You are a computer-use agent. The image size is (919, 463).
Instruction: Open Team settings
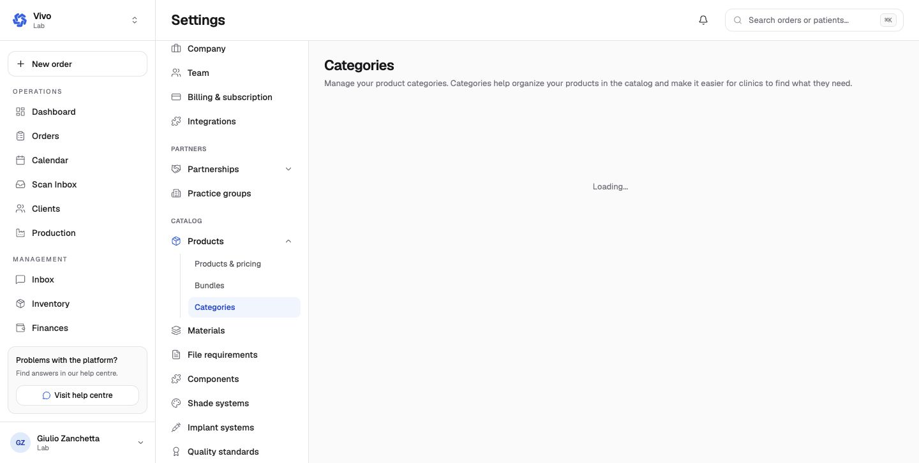click(x=232, y=73)
